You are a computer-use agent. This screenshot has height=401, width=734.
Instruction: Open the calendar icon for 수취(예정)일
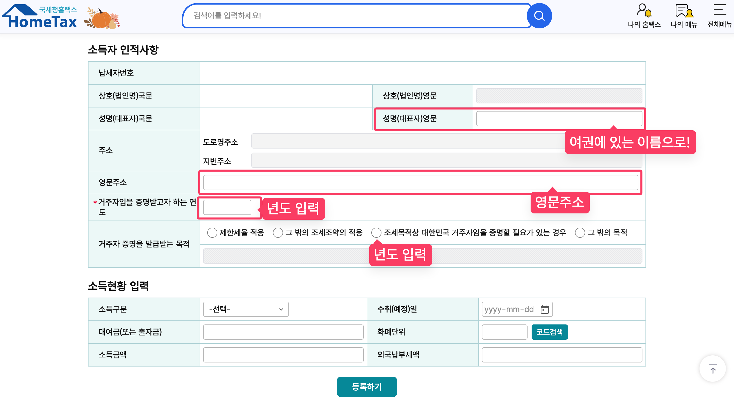click(545, 309)
